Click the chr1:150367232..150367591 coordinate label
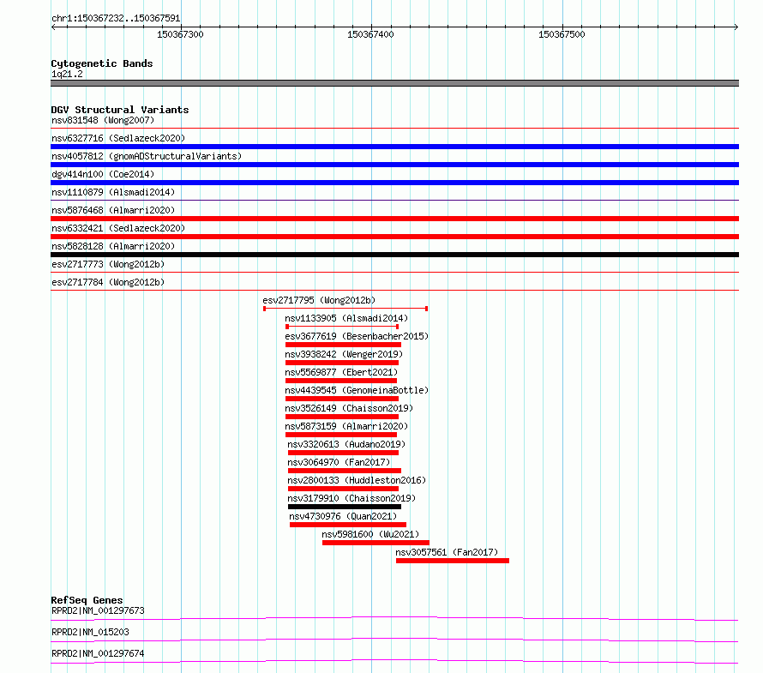The width and height of the screenshot is (763, 673). [x=116, y=18]
